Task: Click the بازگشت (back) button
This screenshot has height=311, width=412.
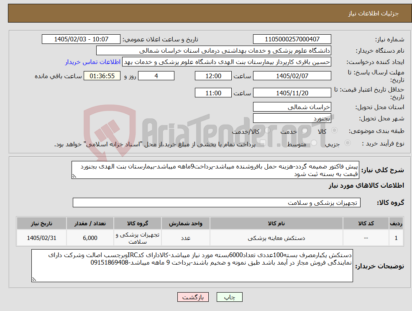Action: 193,297
